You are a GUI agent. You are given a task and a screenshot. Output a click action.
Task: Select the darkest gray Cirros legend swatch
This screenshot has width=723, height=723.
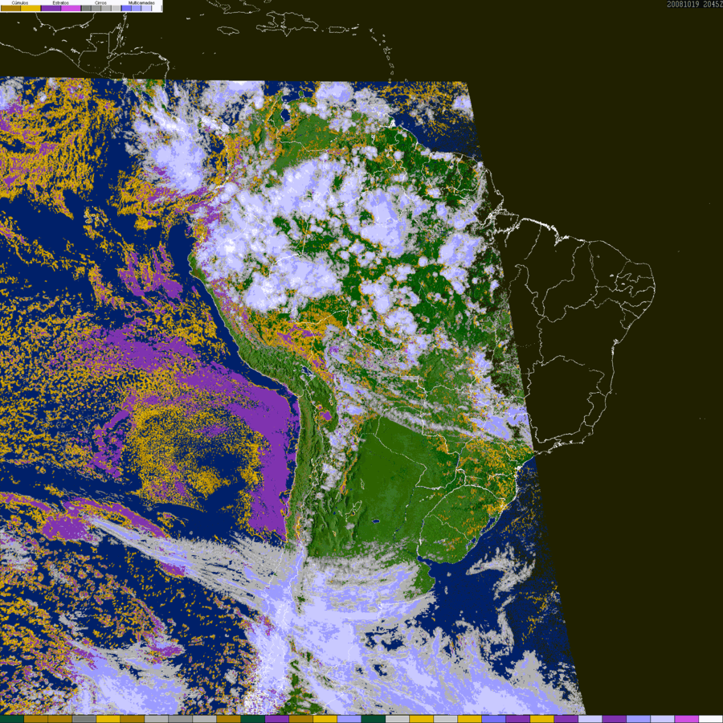(86, 8)
